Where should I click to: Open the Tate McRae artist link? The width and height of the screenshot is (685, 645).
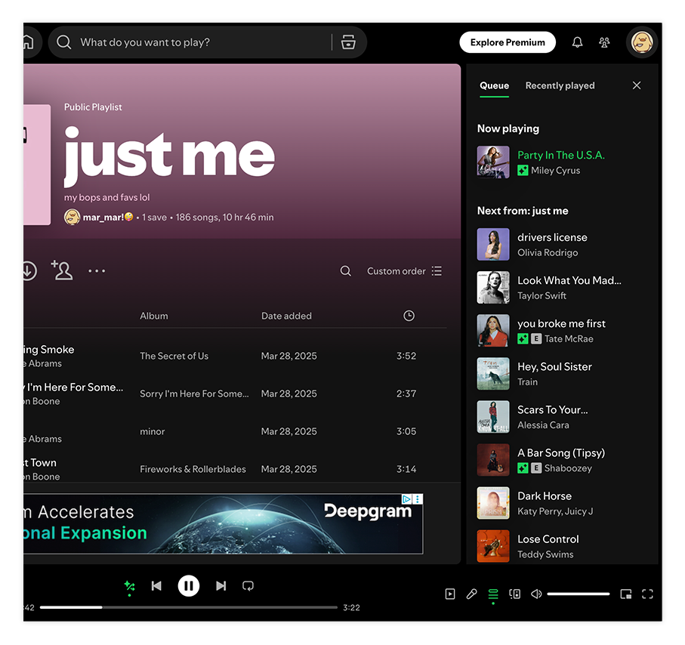(x=569, y=339)
